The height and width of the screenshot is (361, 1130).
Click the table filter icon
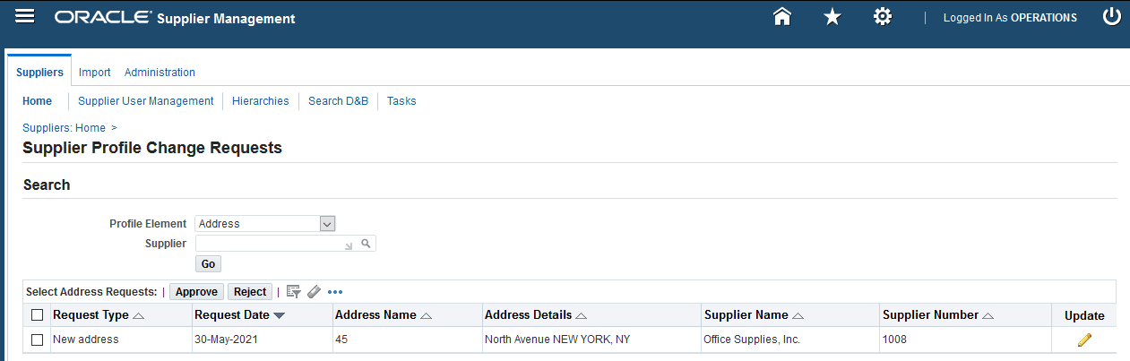coord(293,291)
